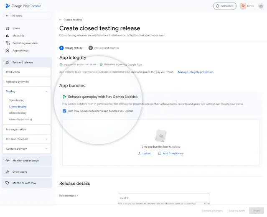Click Add from library button
Image resolution: width=267 pixels, height=217 pixels.
click(x=170, y=153)
